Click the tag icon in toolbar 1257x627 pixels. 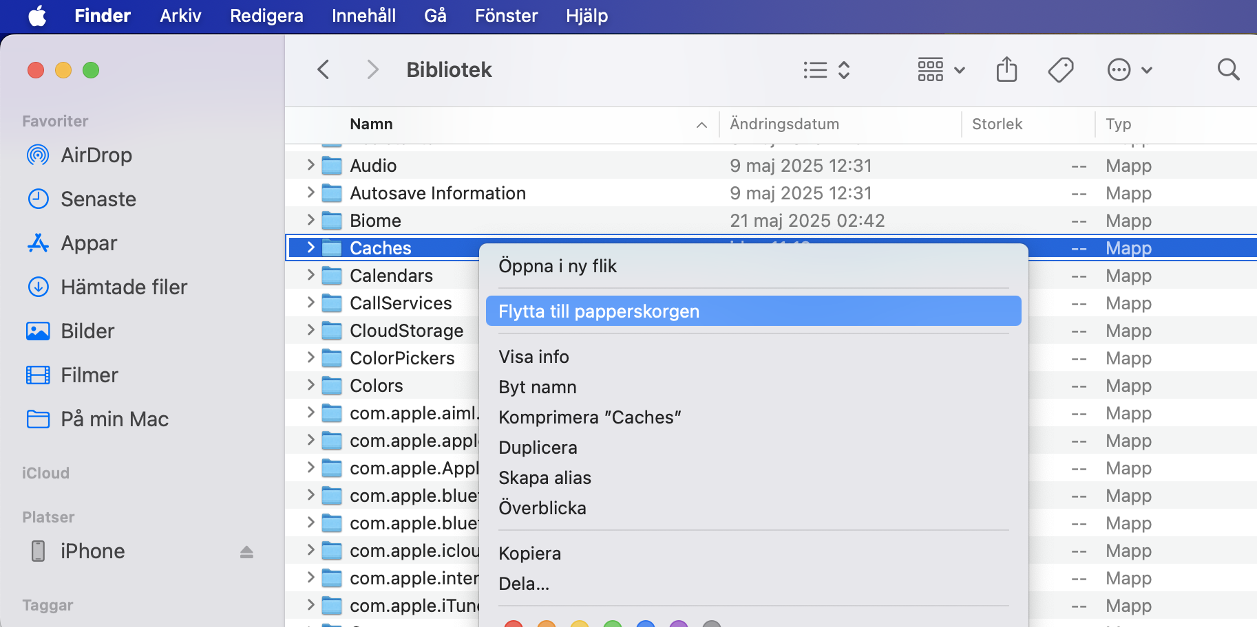pos(1061,69)
